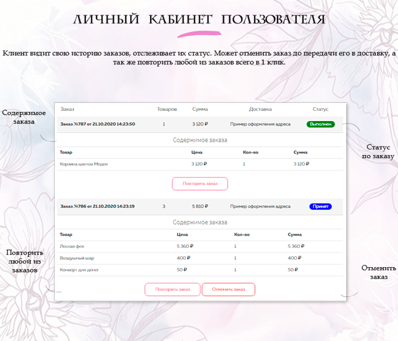Expand order №787 row
This screenshot has width=398, height=341.
click(97, 124)
